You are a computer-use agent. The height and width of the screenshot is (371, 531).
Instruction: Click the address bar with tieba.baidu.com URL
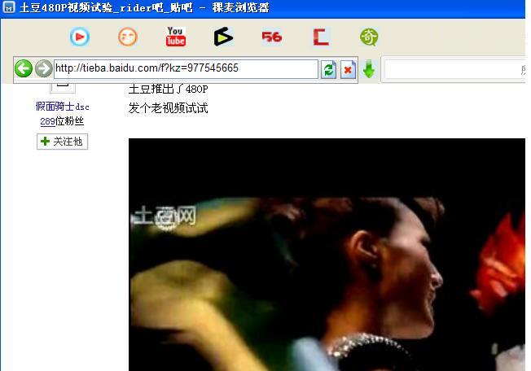(186, 68)
